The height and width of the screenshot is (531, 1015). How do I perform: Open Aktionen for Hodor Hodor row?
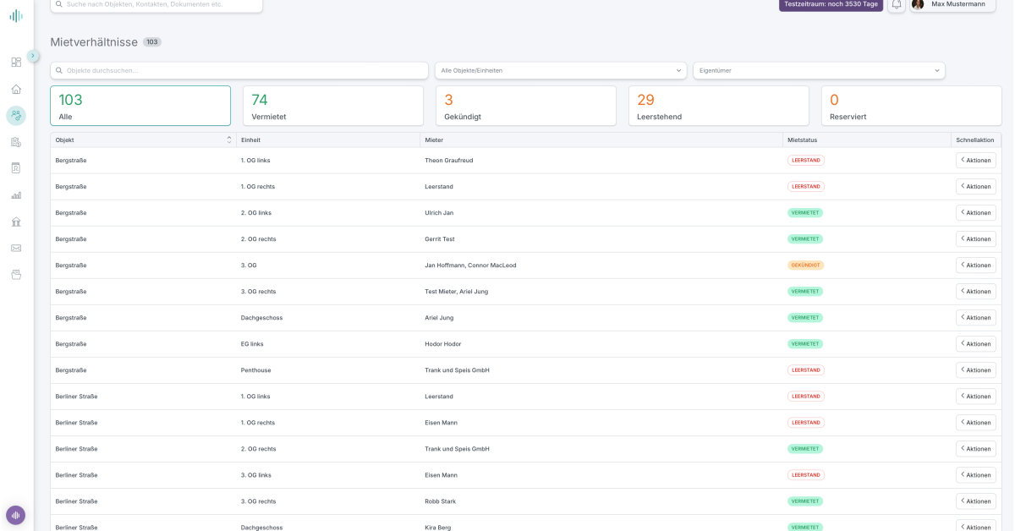976,343
